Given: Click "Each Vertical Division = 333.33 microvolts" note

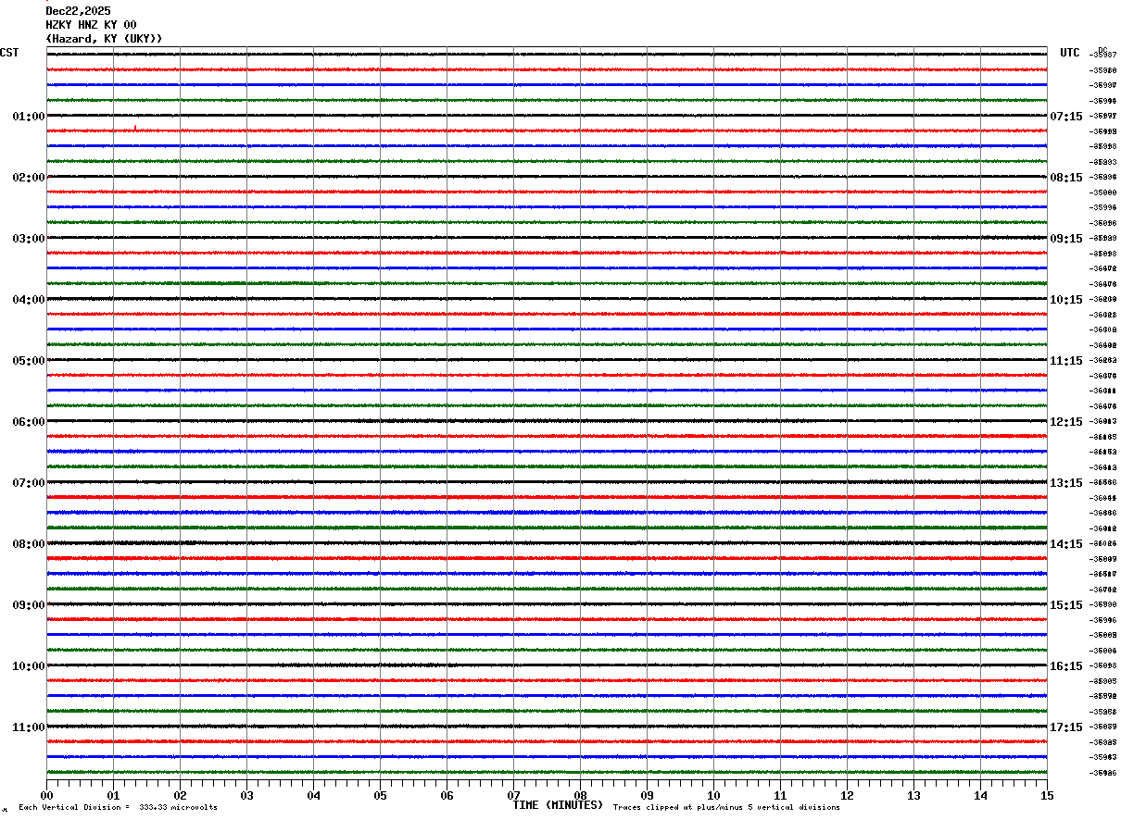Looking at the screenshot, I should point(118,808).
